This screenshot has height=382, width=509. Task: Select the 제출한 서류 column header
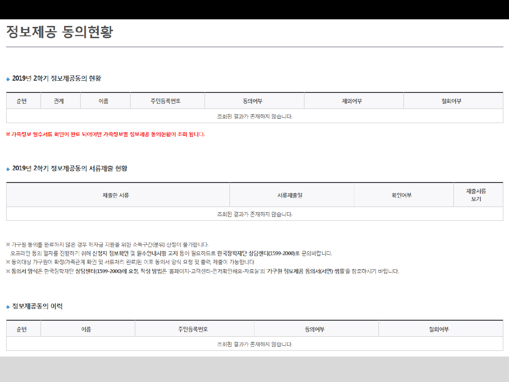click(116, 195)
